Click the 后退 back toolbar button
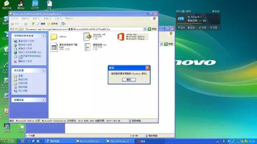The height and width of the screenshot is (144, 257). point(15,24)
